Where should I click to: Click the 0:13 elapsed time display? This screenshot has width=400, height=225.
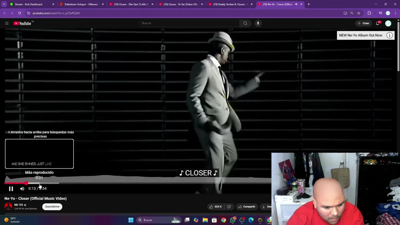click(32, 188)
